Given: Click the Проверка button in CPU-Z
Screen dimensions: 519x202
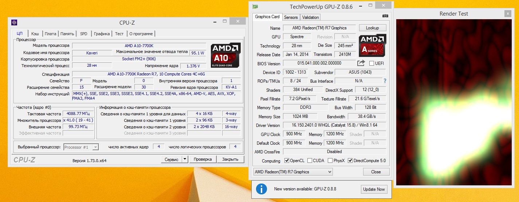Looking at the screenshot, I should 203,159.
